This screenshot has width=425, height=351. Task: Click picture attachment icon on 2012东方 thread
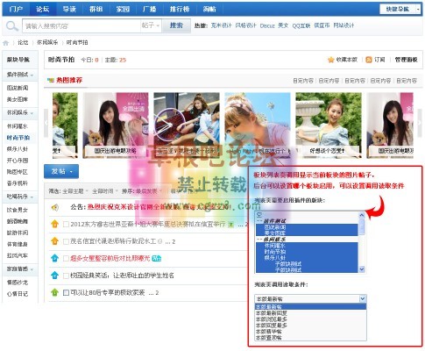tap(230, 225)
